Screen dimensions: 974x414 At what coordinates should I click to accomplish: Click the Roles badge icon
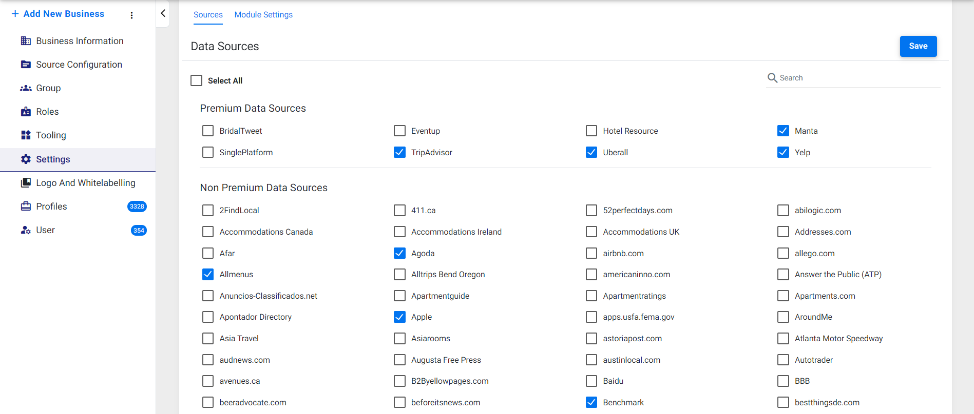point(26,112)
